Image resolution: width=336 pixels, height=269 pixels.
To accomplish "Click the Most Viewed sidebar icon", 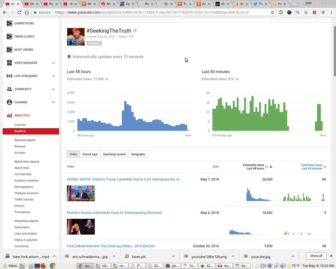I will point(9,50).
